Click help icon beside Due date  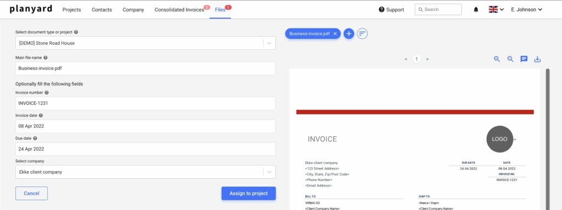[35, 138]
